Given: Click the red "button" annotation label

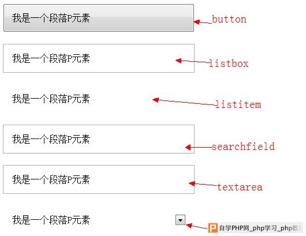Looking at the screenshot, I should [229, 19].
